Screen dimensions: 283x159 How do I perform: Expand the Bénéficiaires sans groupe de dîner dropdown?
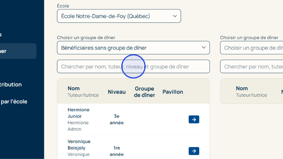click(x=133, y=48)
